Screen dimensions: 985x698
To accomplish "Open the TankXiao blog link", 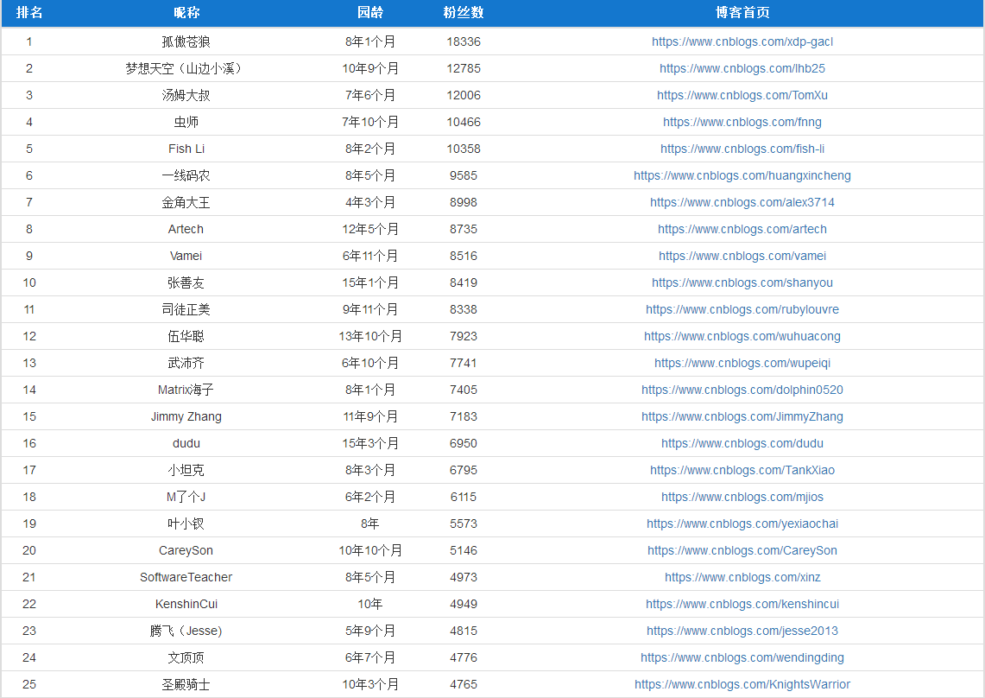I will pos(742,470).
